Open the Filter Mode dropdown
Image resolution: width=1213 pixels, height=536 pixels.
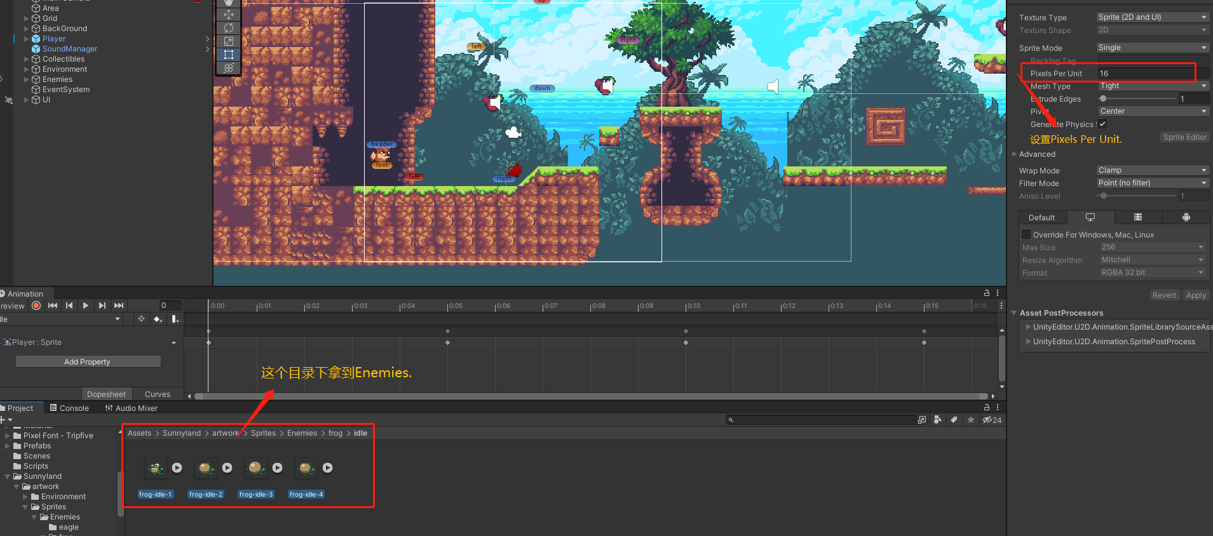(x=1153, y=183)
